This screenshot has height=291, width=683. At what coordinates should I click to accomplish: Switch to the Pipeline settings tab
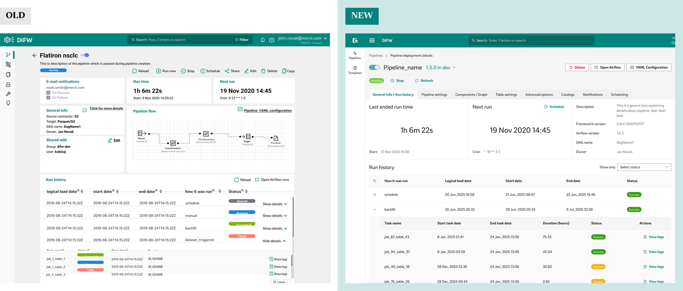click(434, 95)
